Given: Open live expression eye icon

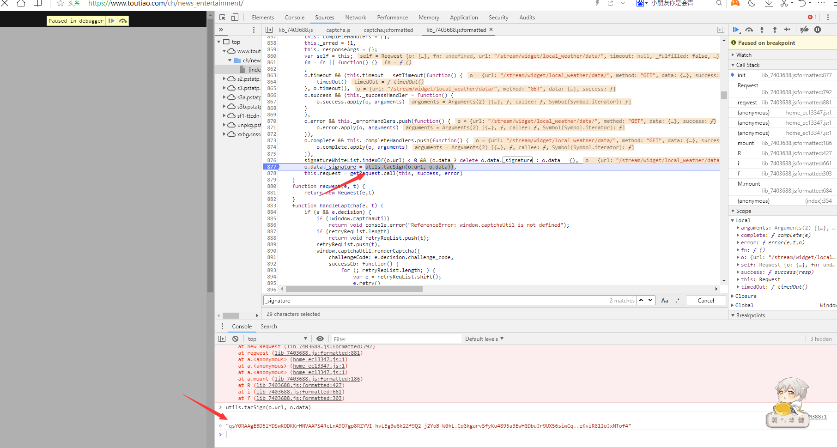Looking at the screenshot, I should [320, 339].
